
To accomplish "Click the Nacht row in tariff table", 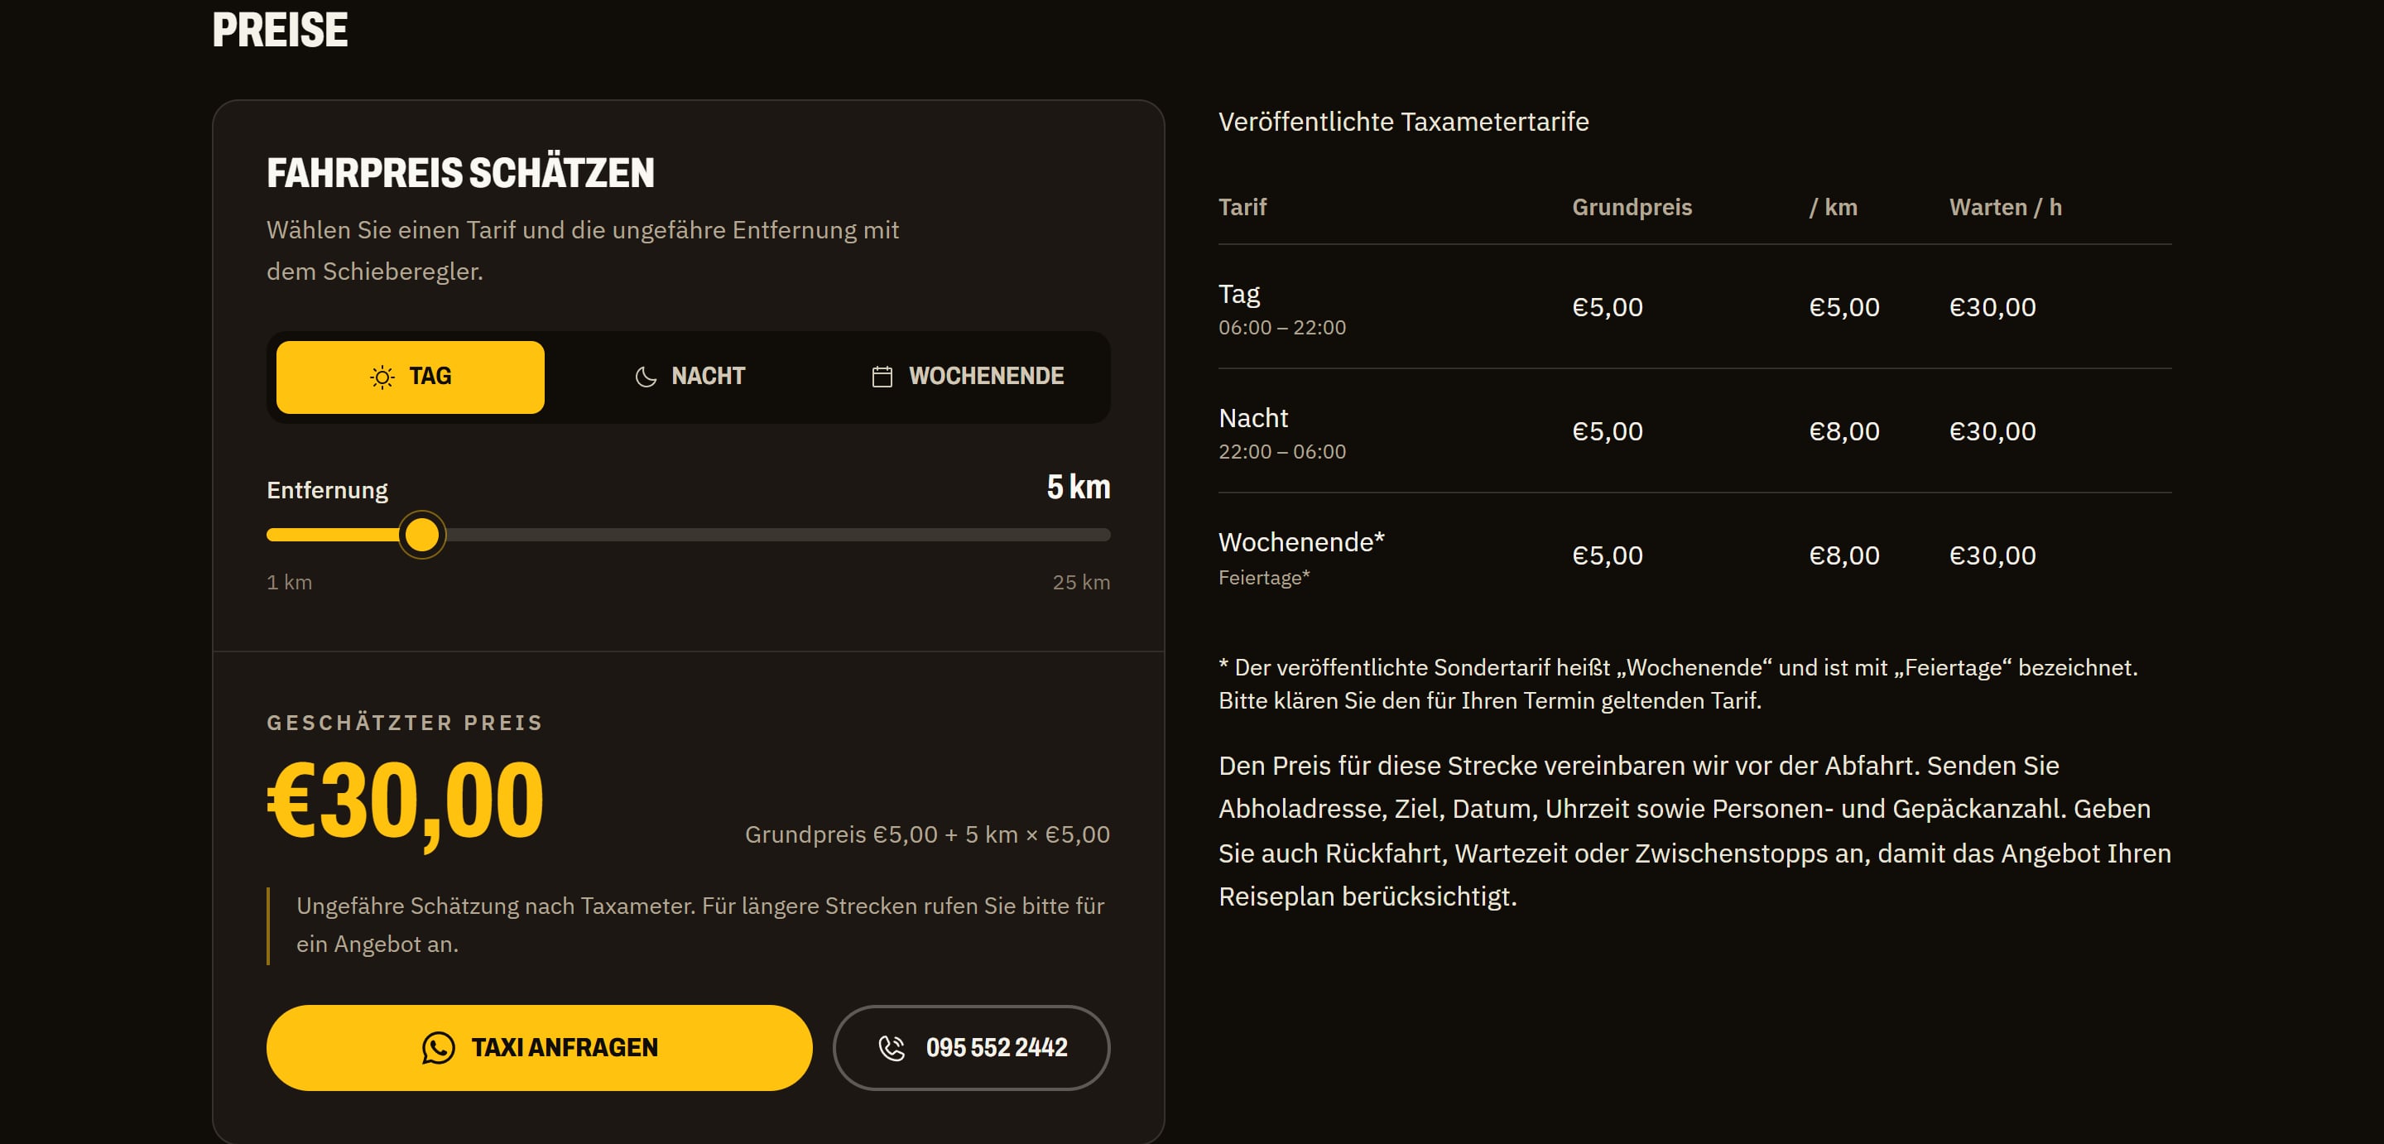I will tap(1694, 431).
